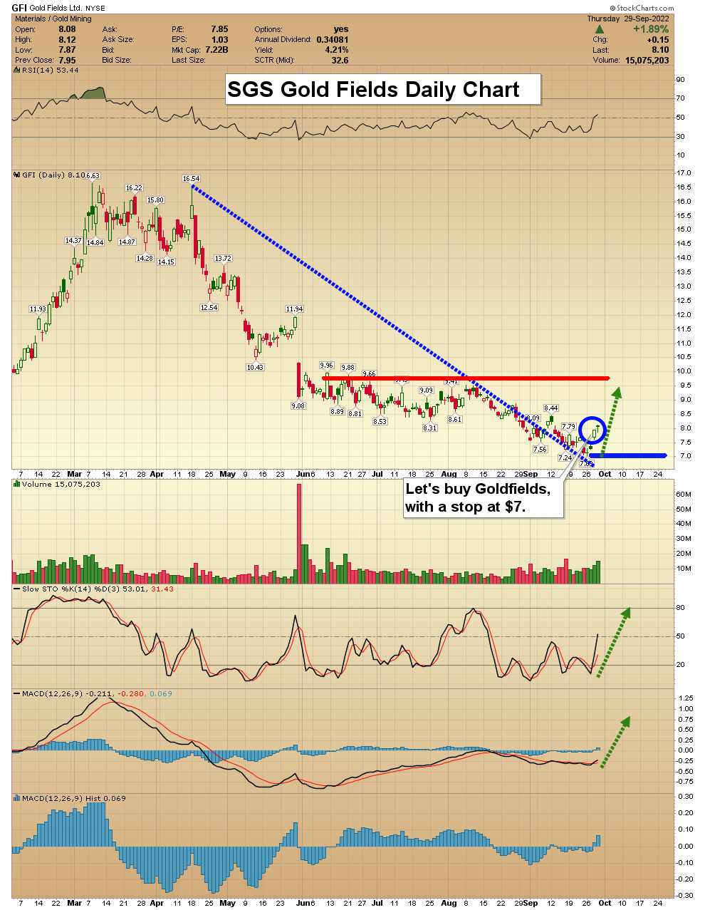Click the 14.37 price label

(x=73, y=241)
